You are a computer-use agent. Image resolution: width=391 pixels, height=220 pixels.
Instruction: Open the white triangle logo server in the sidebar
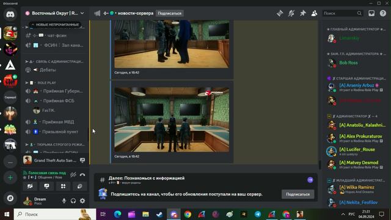(10, 65)
